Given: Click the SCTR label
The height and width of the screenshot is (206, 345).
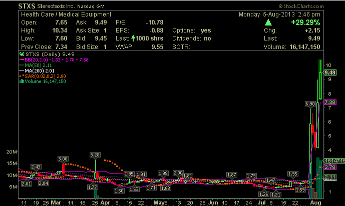Looking at the screenshot, I should point(181,47).
